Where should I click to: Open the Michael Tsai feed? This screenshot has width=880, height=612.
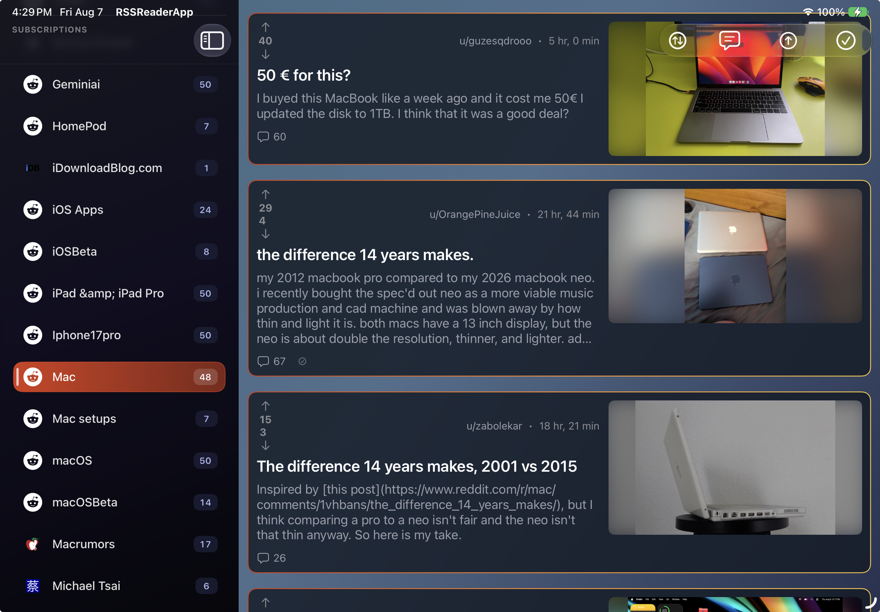coord(119,586)
